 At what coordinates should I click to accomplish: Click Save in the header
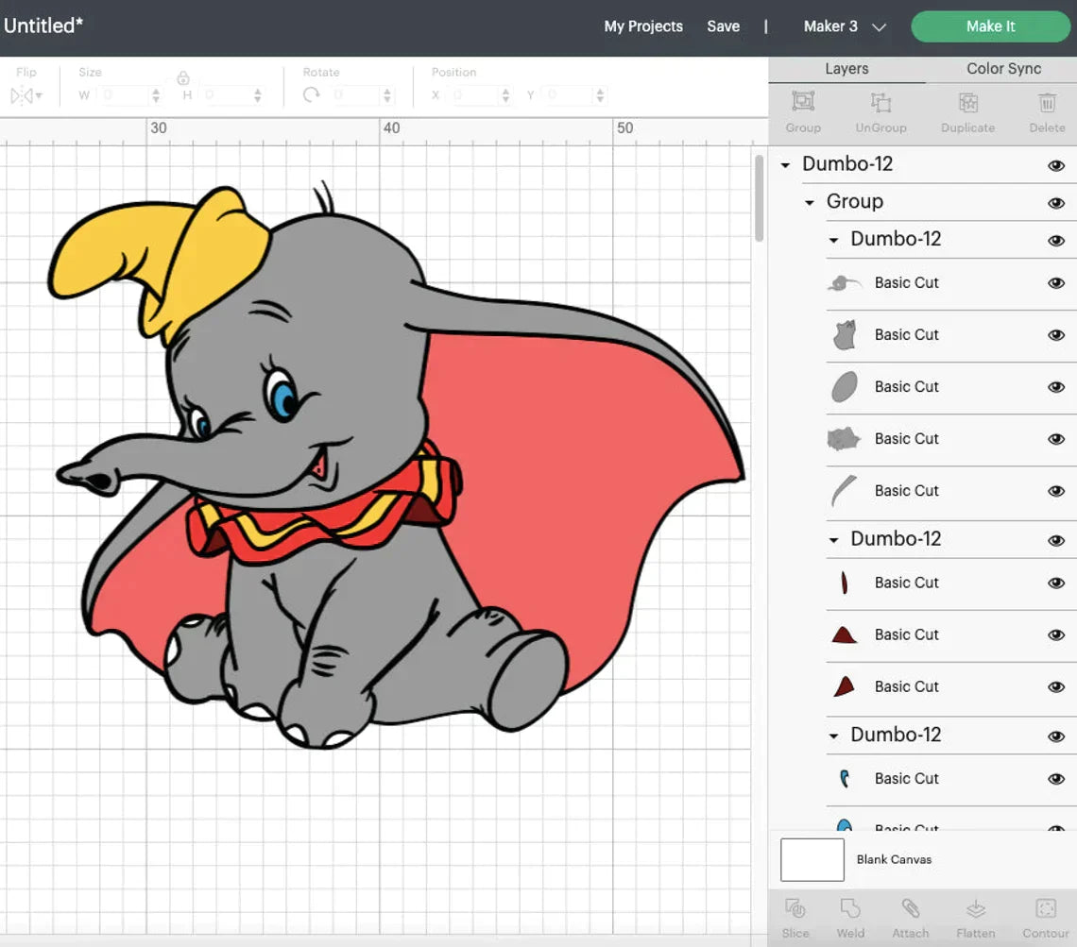pyautogui.click(x=723, y=26)
